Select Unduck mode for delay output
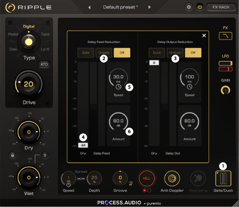Viewport: 239px width, 207px height. (x=175, y=53)
